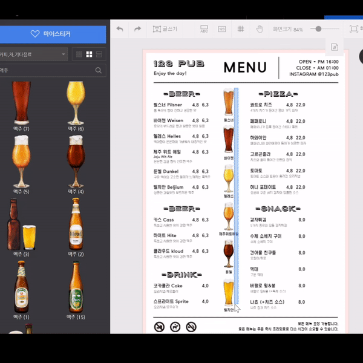Click the 글쓰기 text tool

(165, 29)
